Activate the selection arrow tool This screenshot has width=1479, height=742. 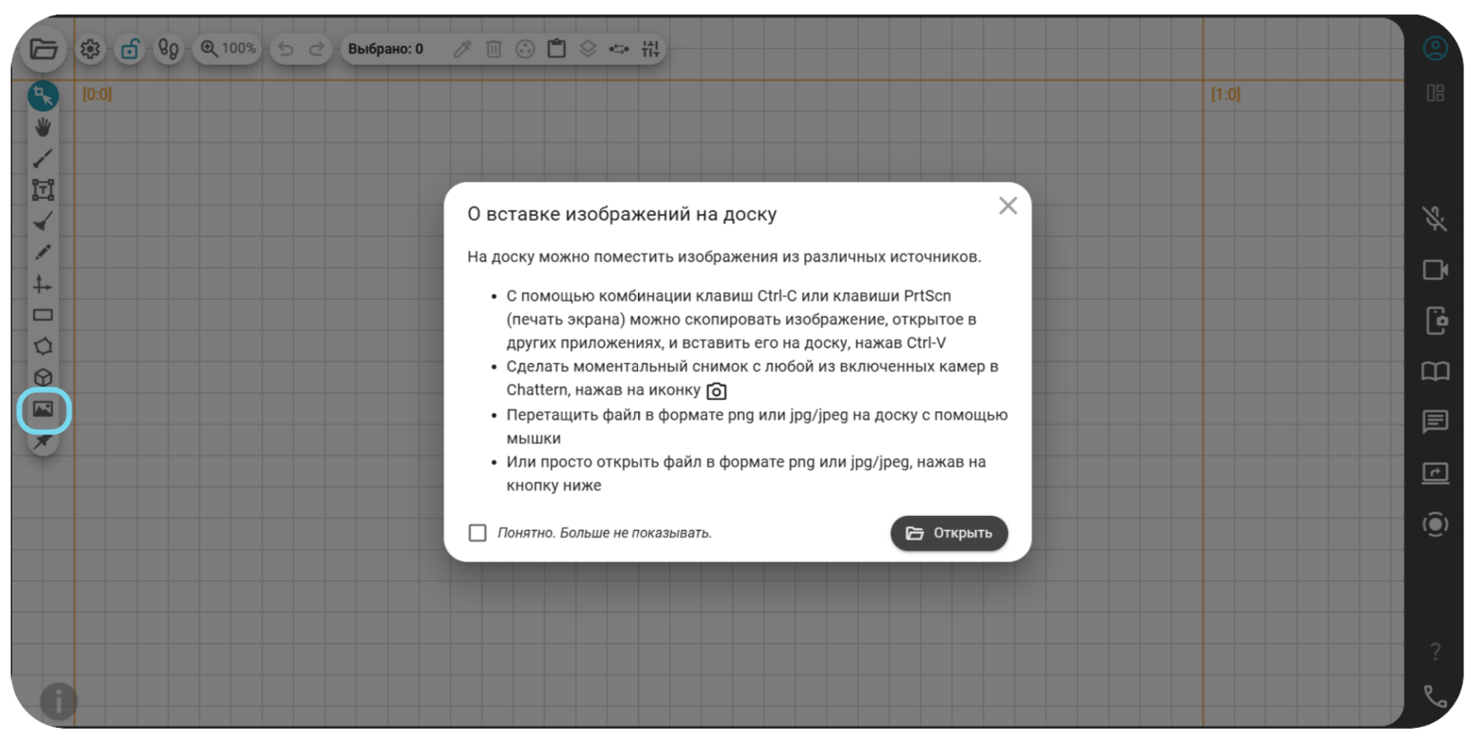point(43,96)
